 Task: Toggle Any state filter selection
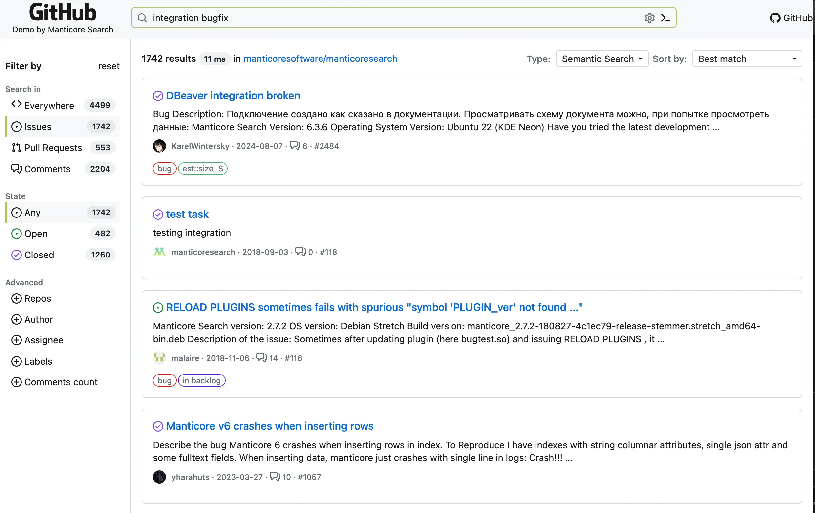pos(32,212)
